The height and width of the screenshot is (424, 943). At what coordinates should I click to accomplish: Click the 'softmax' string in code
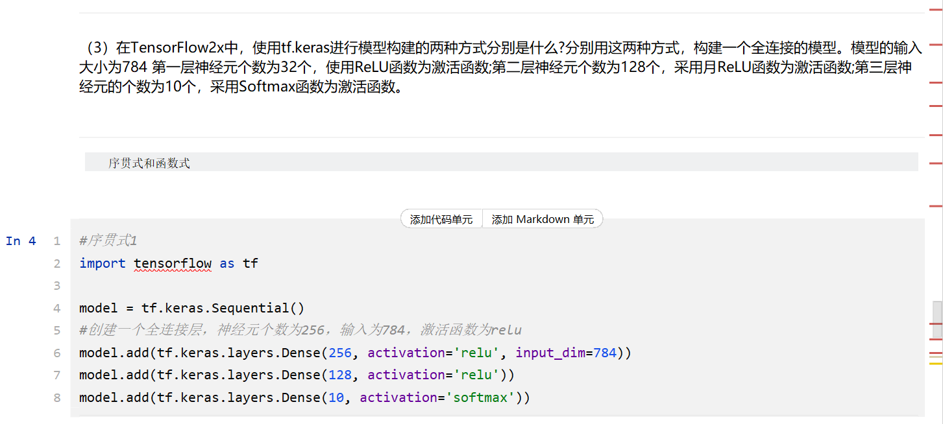480,397
